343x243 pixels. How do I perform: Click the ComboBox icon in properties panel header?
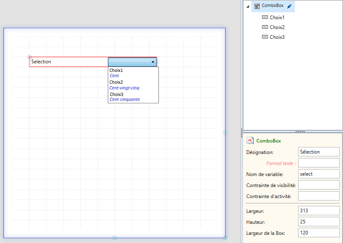tap(250, 140)
